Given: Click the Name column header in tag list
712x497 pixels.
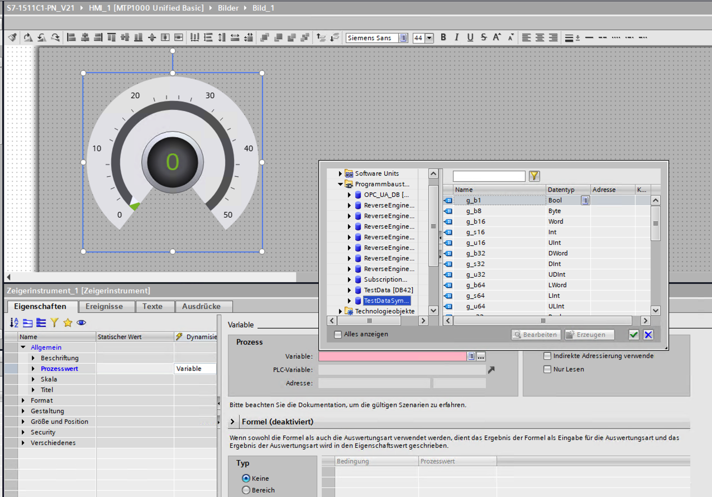Looking at the screenshot, I should coord(499,190).
